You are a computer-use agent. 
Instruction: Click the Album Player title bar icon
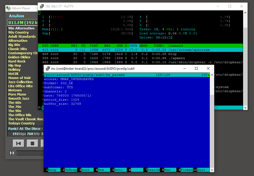pos(8,8)
